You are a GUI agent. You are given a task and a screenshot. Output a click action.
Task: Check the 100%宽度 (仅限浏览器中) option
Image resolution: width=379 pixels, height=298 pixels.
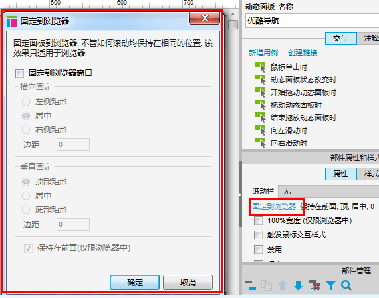click(x=259, y=221)
